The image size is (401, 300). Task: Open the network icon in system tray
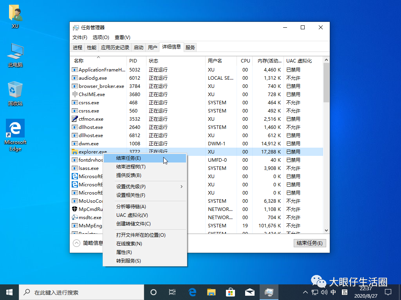tap(314, 292)
